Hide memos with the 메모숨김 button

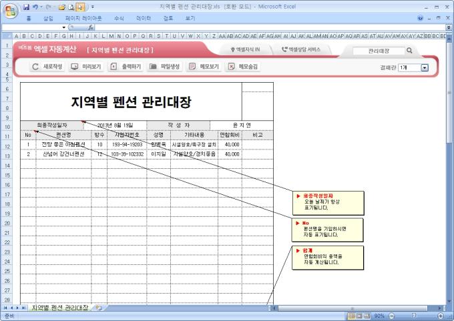[x=243, y=67]
